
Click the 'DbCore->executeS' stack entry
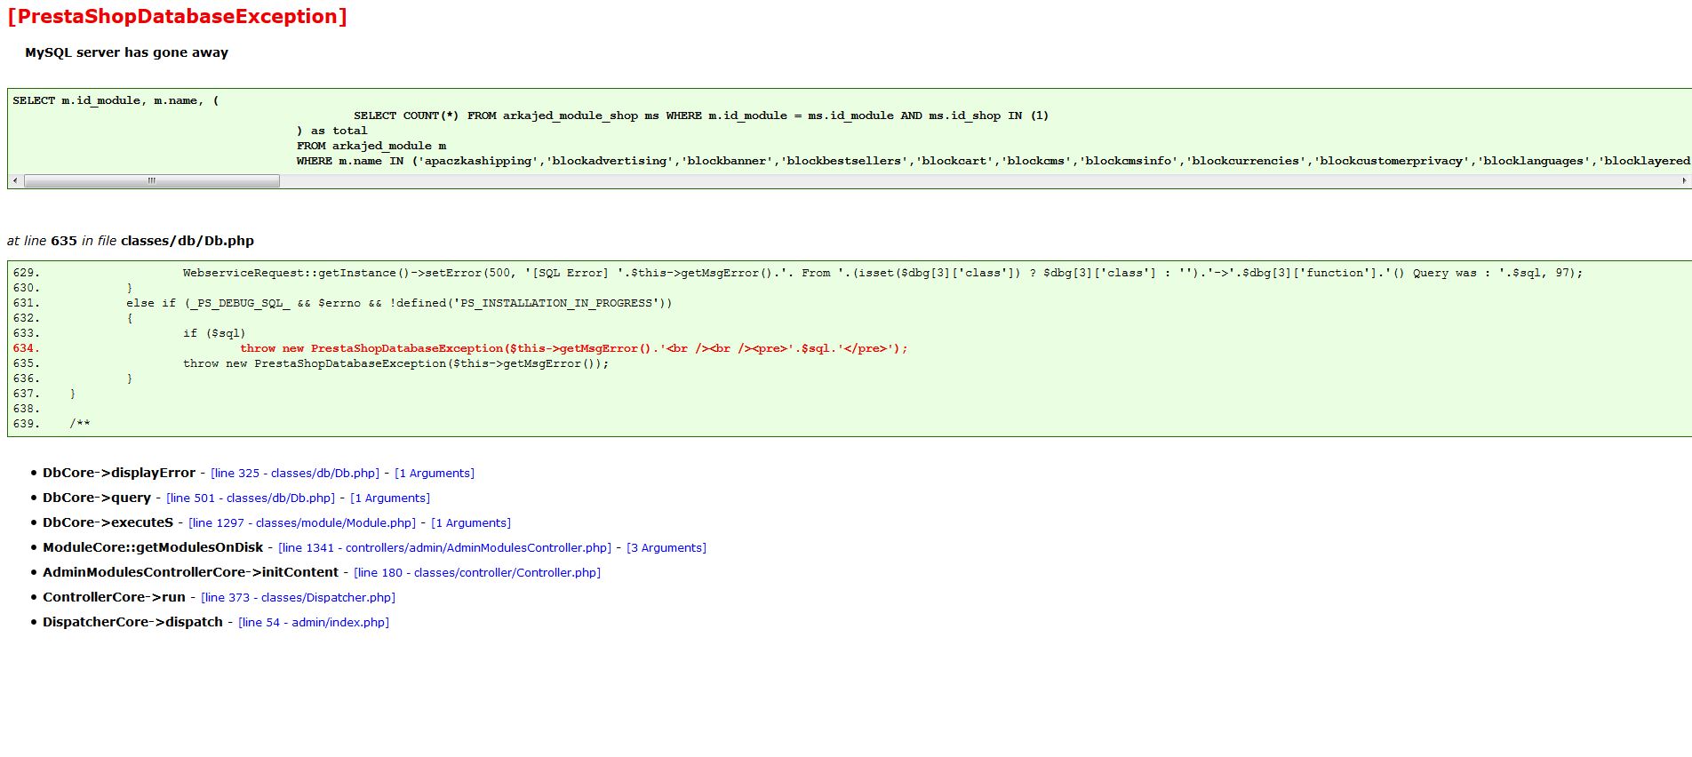pyautogui.click(x=108, y=523)
